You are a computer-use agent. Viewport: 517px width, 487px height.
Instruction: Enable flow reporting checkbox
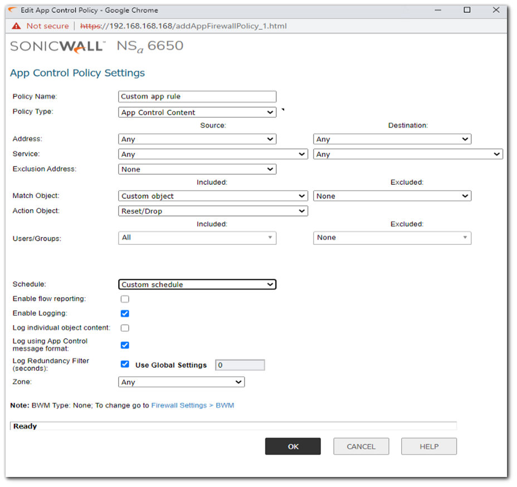125,299
